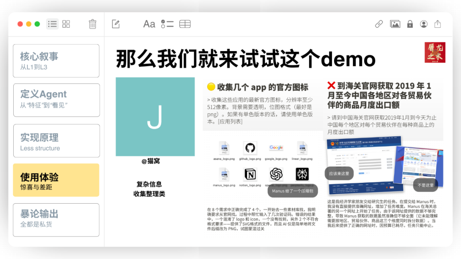Select the 核心叙事 sidebar card
The image size is (461, 259).
point(56,61)
